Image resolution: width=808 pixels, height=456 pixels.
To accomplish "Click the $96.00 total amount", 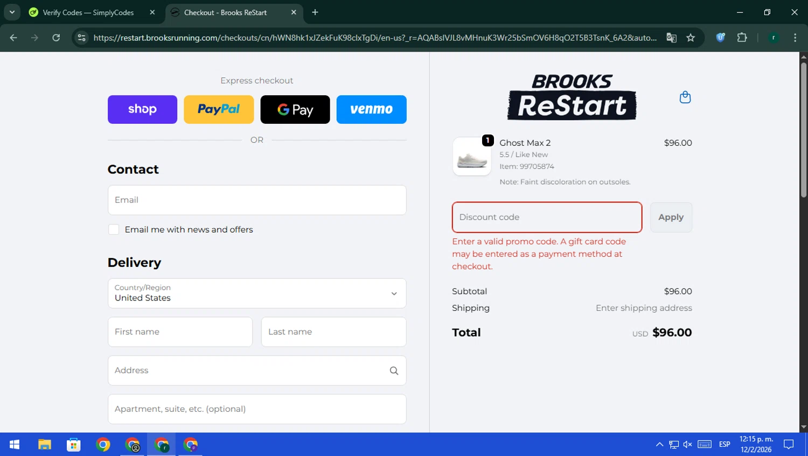I will click(x=672, y=333).
